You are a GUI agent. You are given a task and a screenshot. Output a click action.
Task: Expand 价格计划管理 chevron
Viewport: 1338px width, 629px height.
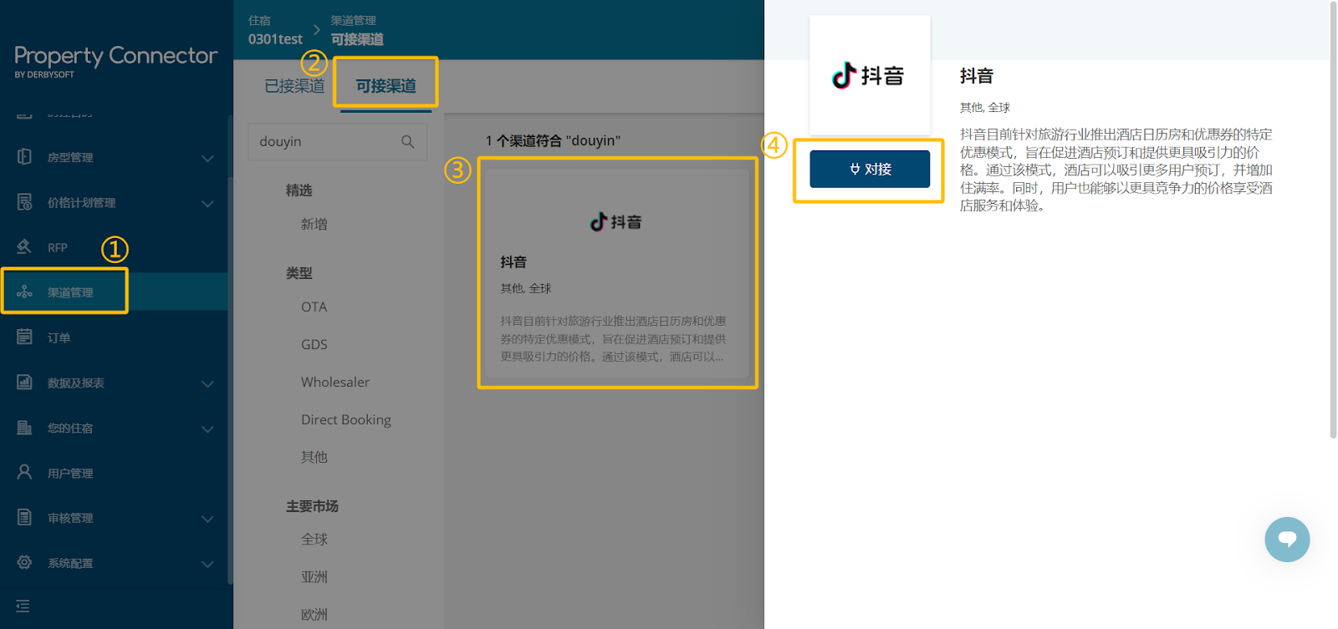pyautogui.click(x=207, y=203)
